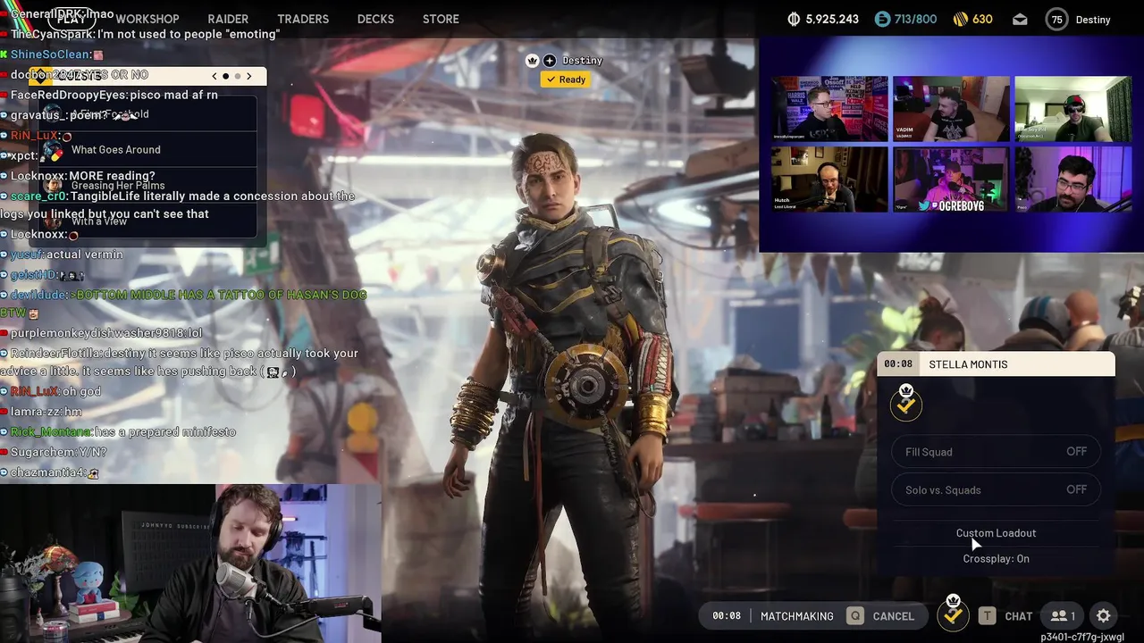Click the crown icon above Destiny's name

tap(533, 61)
